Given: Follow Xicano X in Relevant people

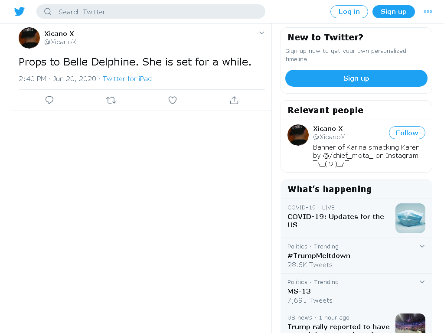Looking at the screenshot, I should 407,133.
